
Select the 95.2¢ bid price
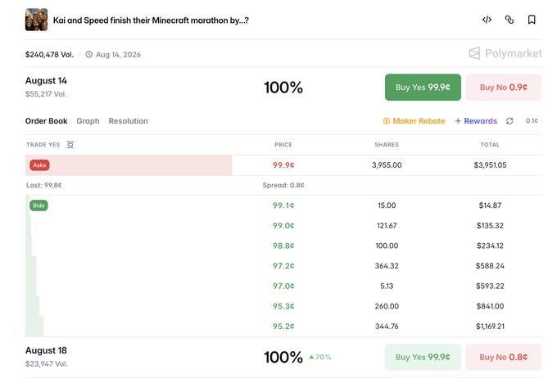pos(283,326)
